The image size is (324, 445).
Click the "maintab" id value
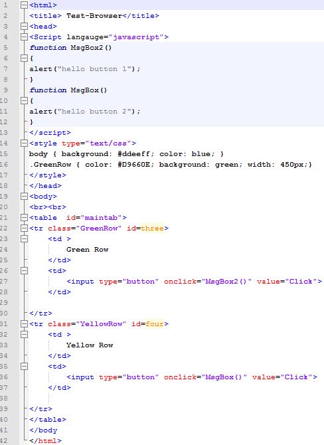pyautogui.click(x=102, y=218)
